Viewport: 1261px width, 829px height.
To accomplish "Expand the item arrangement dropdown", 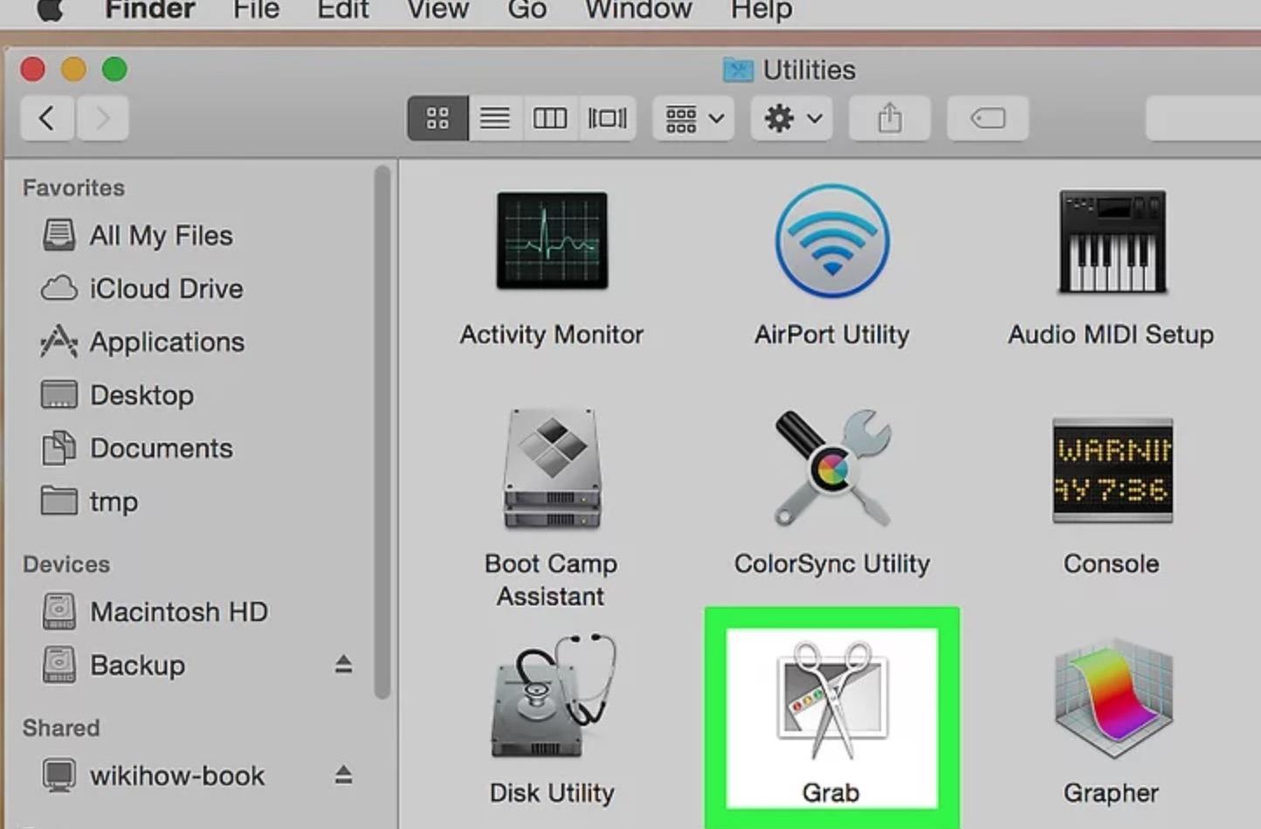I will pos(693,118).
